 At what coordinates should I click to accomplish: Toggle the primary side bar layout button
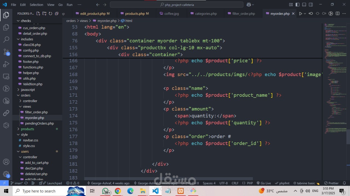pyautogui.click(x=297, y=5)
